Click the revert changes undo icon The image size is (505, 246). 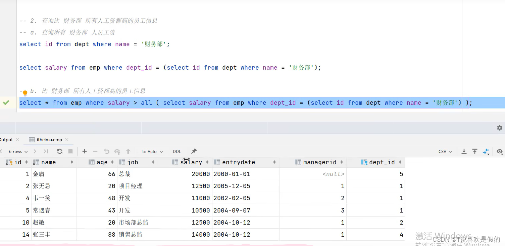pos(107,151)
